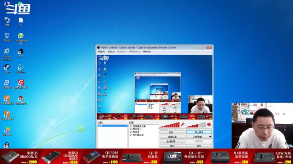Open 全域来源... global sources button
Viewport: 293px width, 164px height.
tap(172, 141)
